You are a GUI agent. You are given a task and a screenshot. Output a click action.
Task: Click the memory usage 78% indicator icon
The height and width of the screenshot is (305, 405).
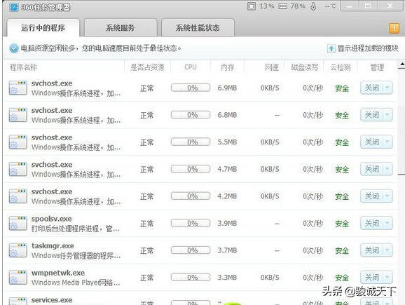283,6
